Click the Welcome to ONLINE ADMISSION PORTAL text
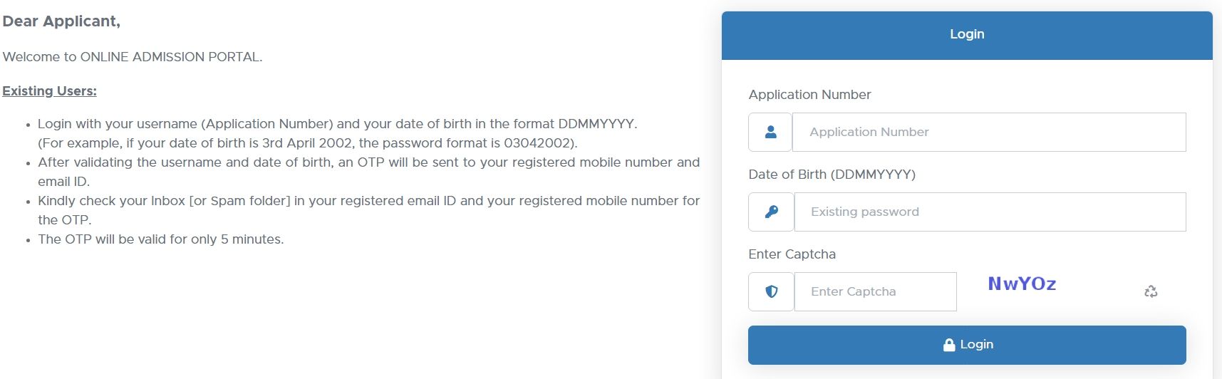Viewport: 1222px width, 379px height. [x=133, y=57]
